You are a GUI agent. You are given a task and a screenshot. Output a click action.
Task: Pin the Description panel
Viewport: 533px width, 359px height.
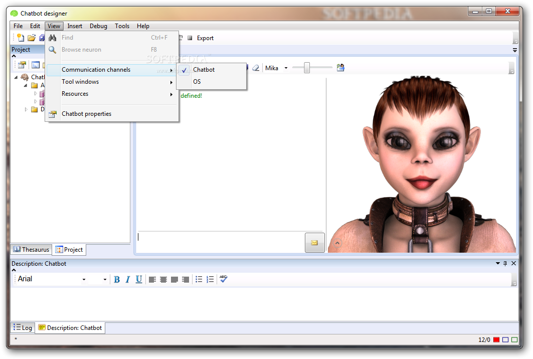click(x=505, y=263)
